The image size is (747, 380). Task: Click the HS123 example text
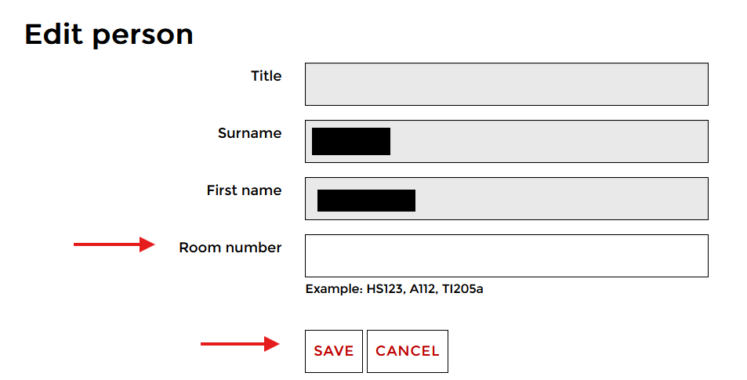384,289
